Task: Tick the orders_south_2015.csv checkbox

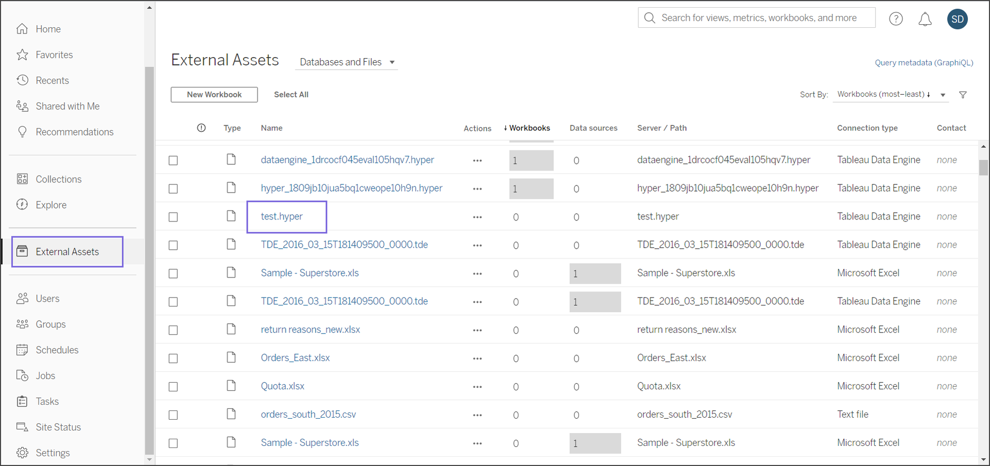Action: point(174,415)
